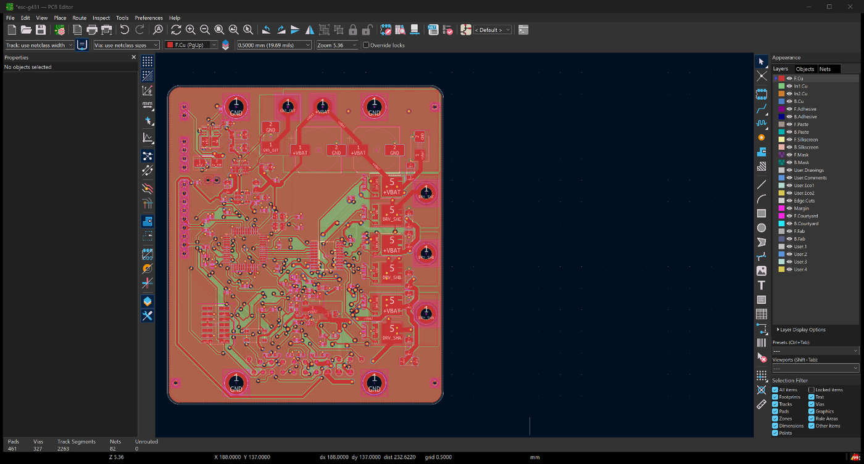864x464 pixels.
Task: Select the Draw Circle tool
Action: point(762,227)
